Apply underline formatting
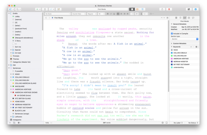This screenshot has height=135, width=207. [114, 14]
